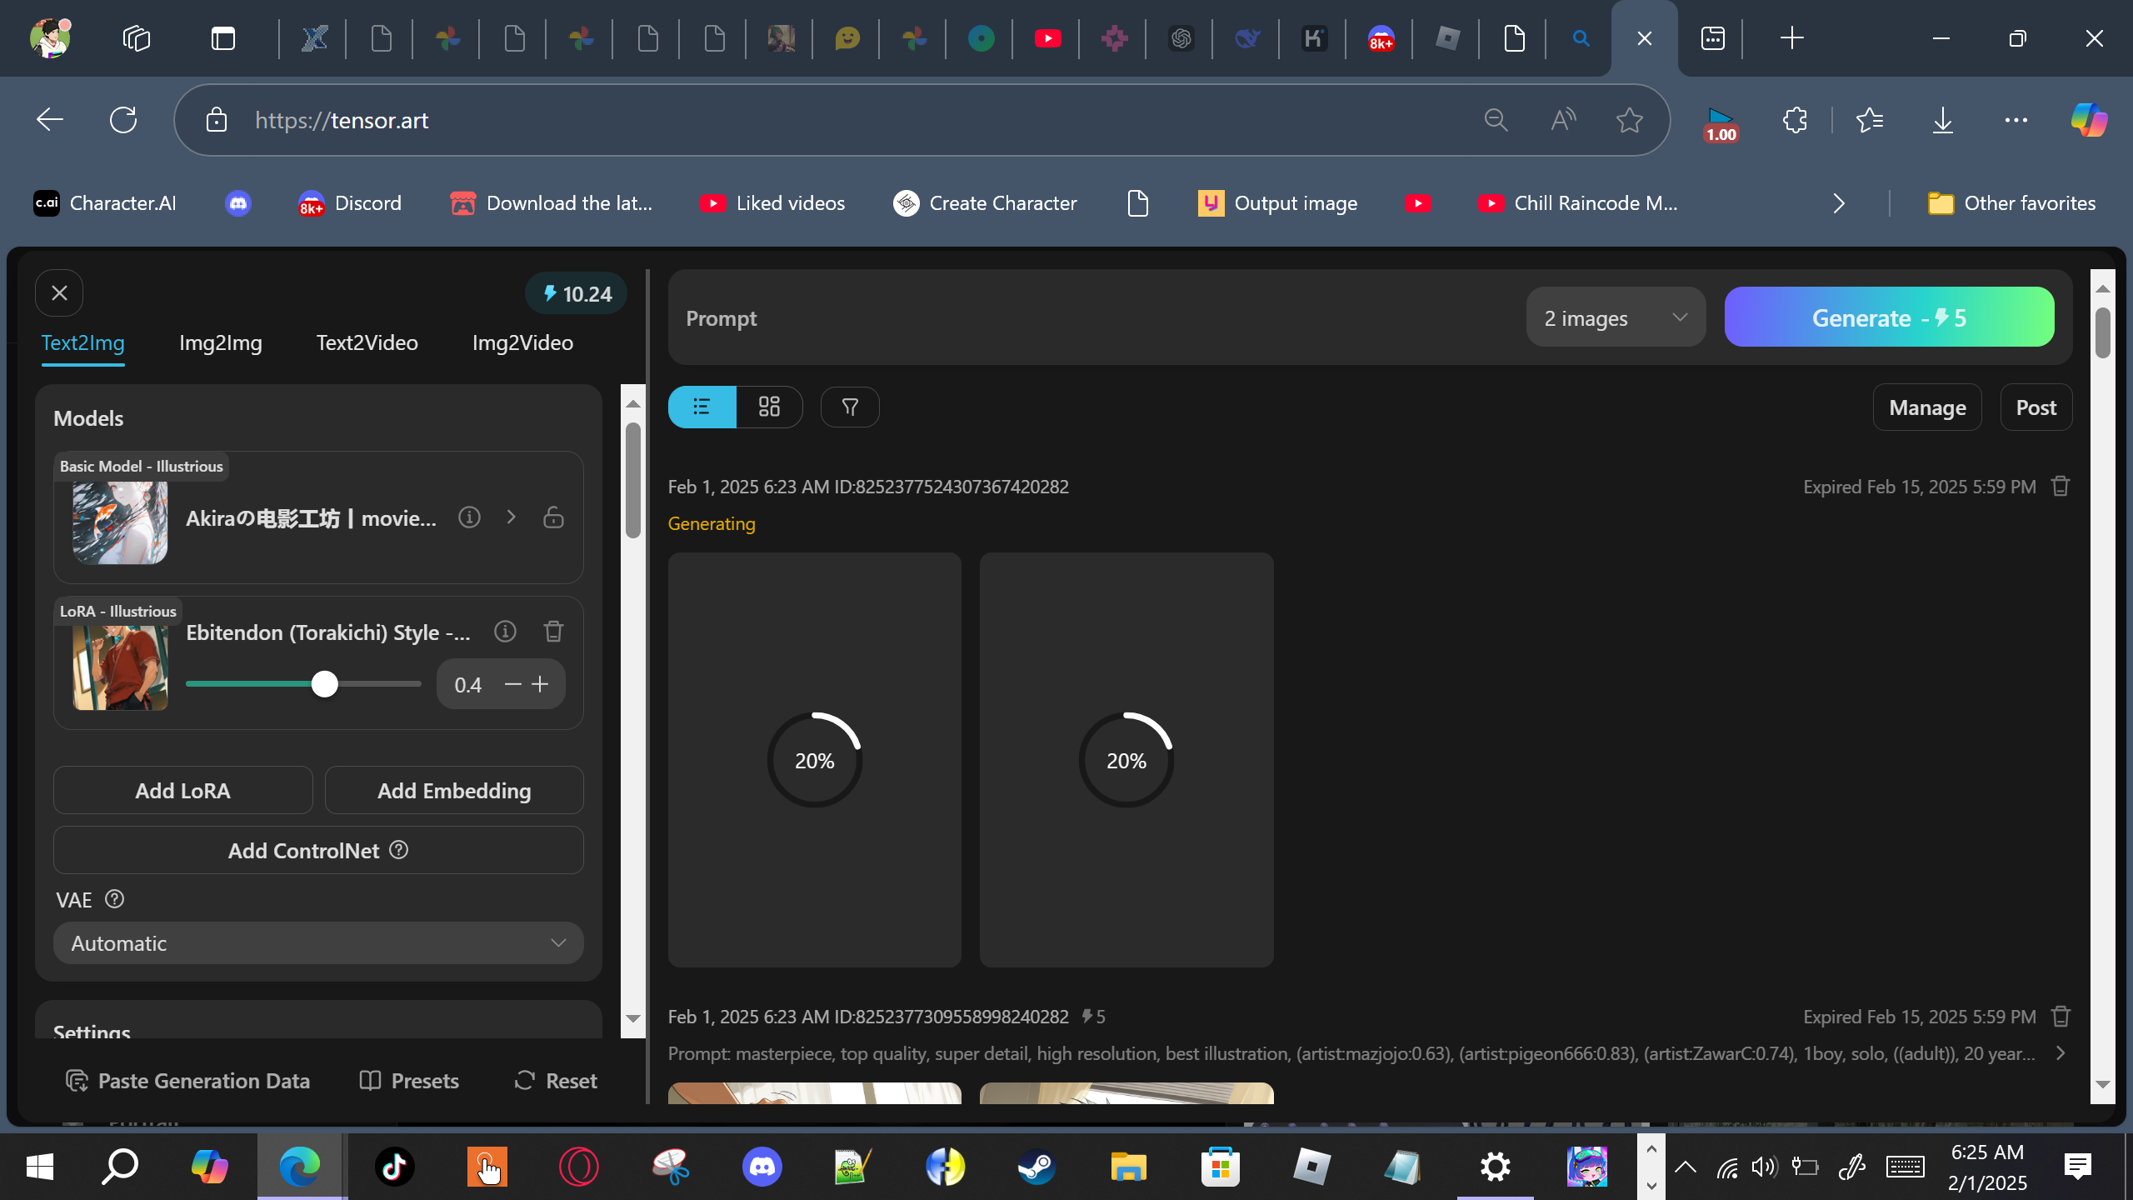Click the Generate button
Image resolution: width=2133 pixels, height=1200 pixels.
point(1889,317)
